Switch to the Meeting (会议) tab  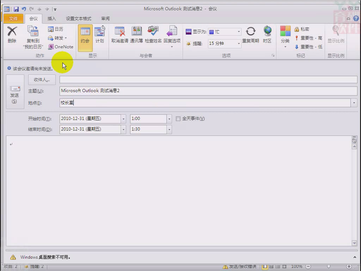[33, 19]
